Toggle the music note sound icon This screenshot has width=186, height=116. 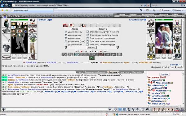coord(137,110)
